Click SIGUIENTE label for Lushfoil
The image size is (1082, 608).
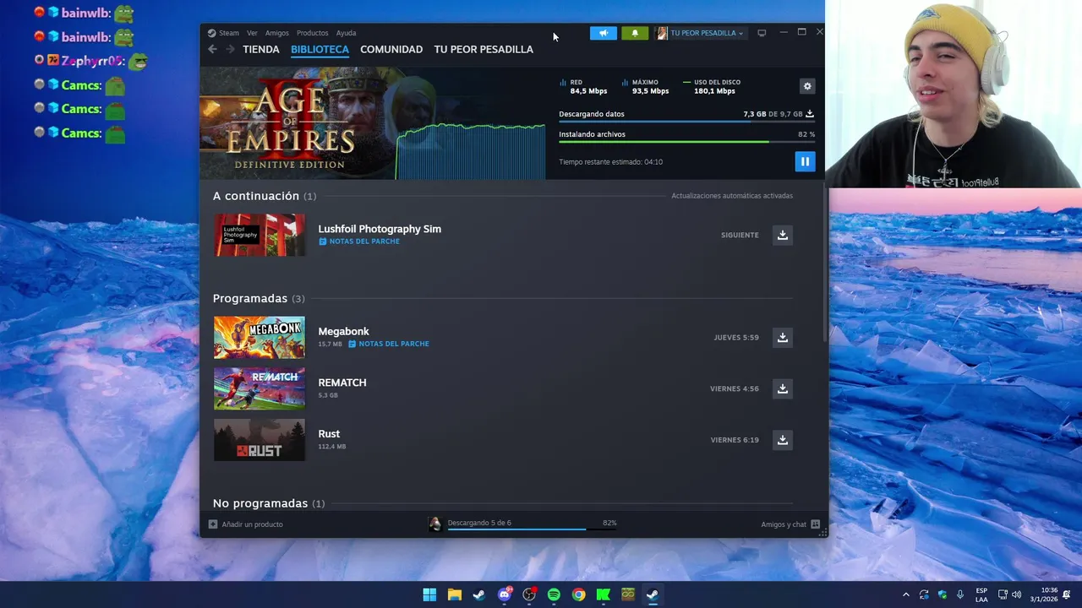[x=740, y=236]
